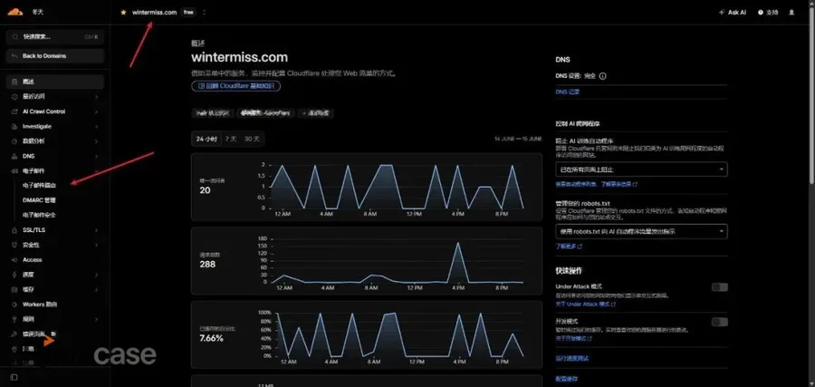Click the shield icon below SSL/TLS
Image resolution: width=815 pixels, height=387 pixels.
(14, 245)
